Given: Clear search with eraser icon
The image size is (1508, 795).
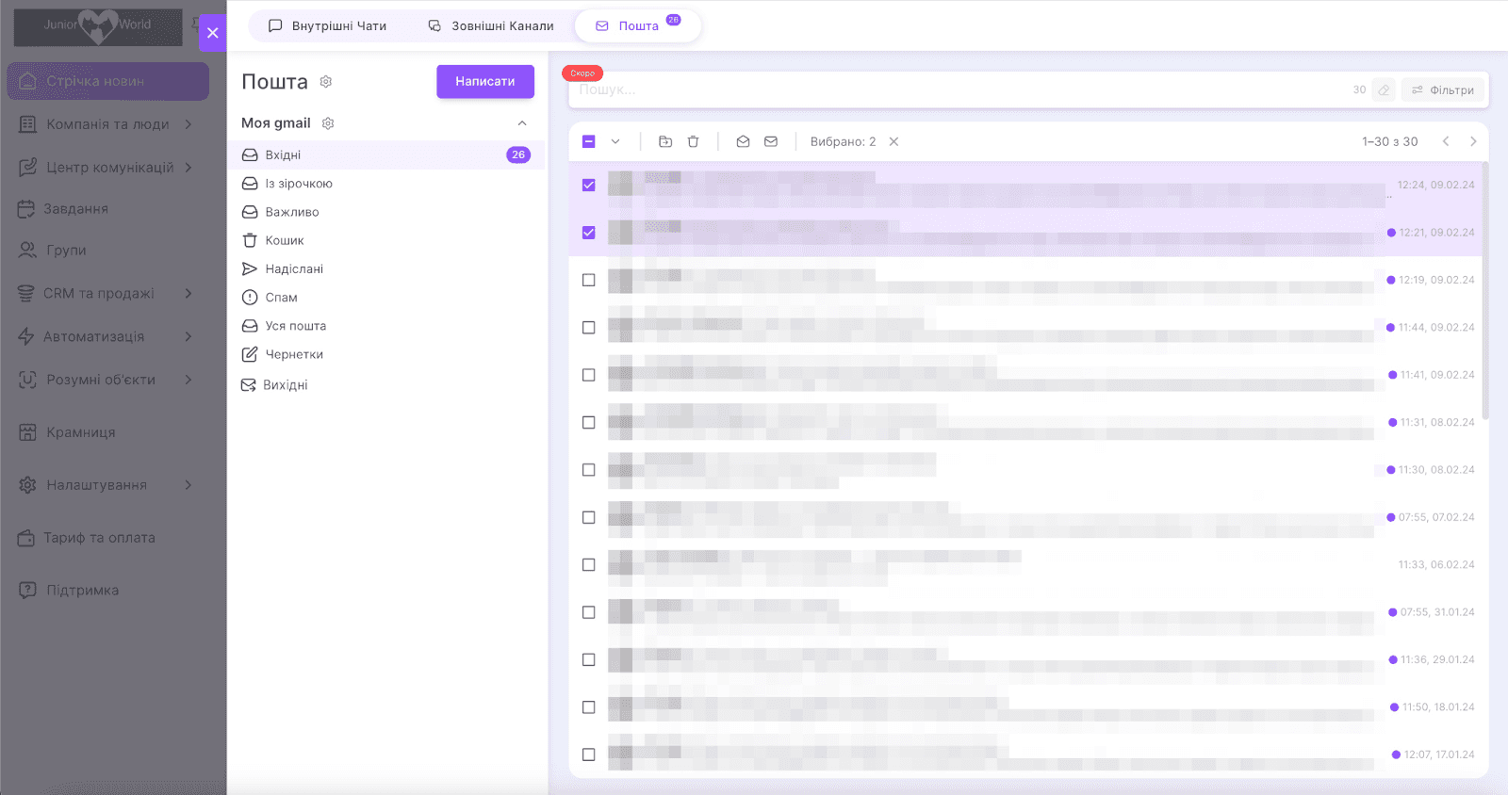Looking at the screenshot, I should point(1384,90).
